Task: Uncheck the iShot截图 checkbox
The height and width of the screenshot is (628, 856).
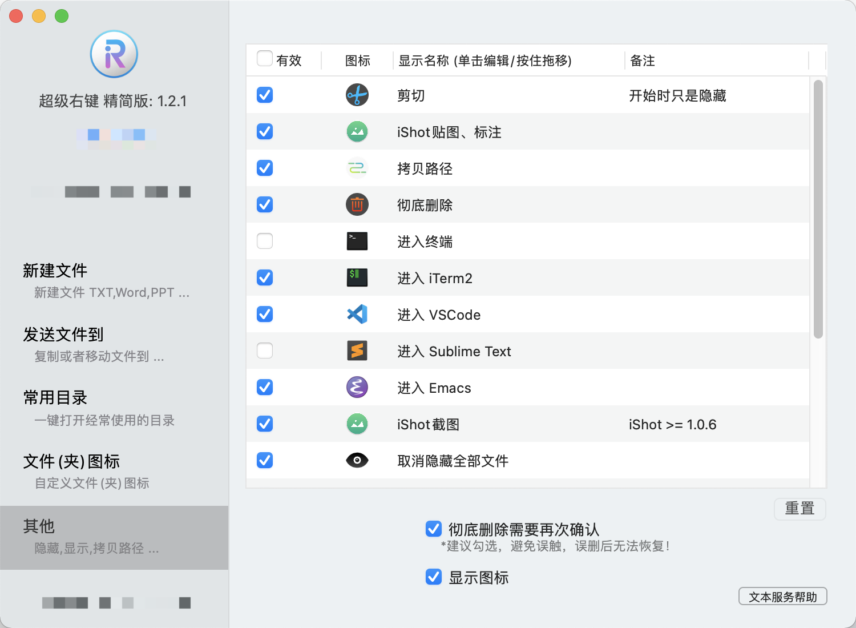Action: [x=265, y=424]
